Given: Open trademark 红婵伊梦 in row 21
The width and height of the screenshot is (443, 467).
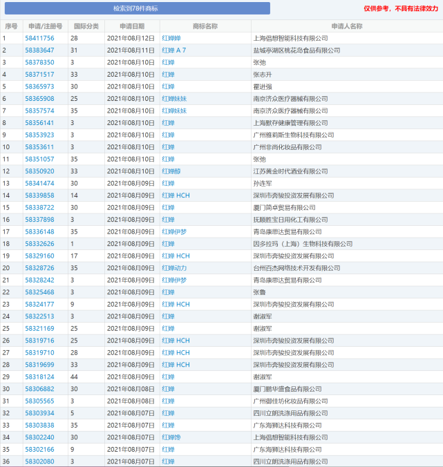Looking at the screenshot, I should (174, 280).
